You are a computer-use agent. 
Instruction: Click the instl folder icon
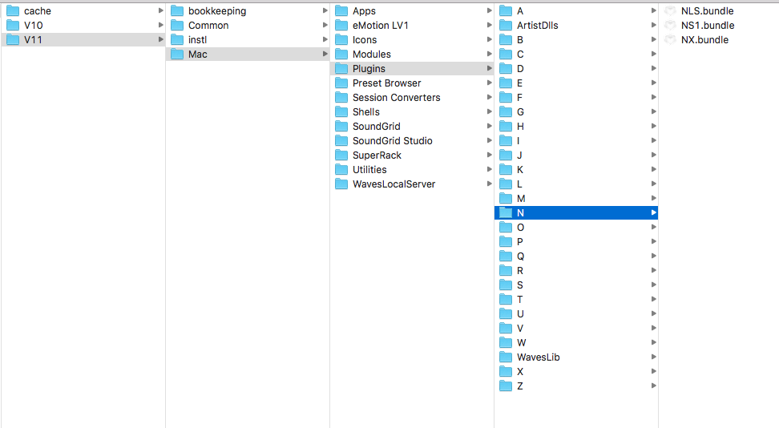click(x=177, y=40)
